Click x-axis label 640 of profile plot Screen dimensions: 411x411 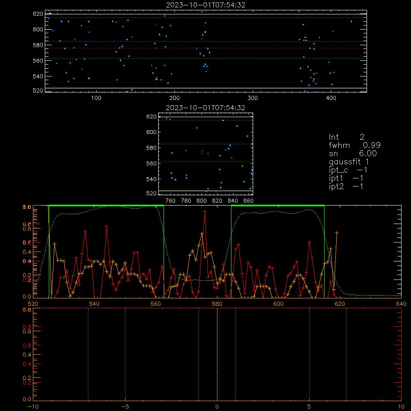[401, 304]
